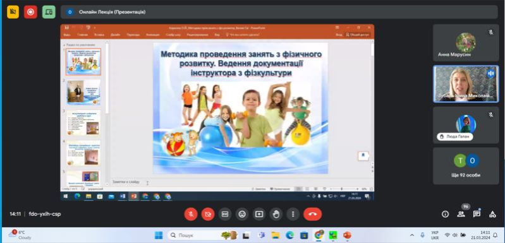Toggle closed captions button
505x243 pixels.
pos(225,214)
